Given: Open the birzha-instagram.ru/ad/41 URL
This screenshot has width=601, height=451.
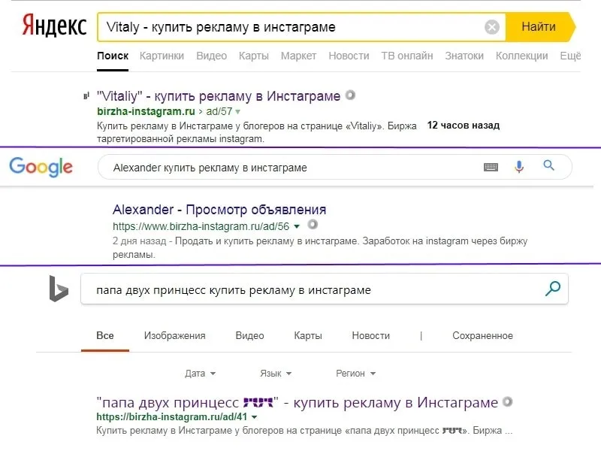Looking at the screenshot, I should pos(172,417).
